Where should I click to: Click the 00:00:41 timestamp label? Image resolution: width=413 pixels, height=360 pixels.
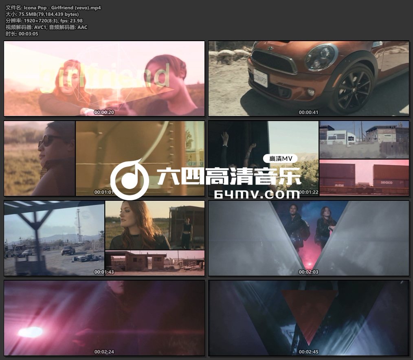point(309,112)
